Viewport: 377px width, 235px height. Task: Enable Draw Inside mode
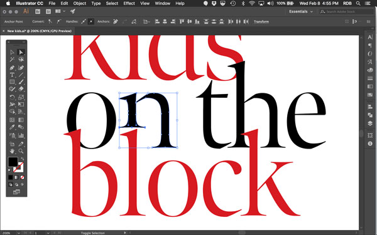point(22,184)
